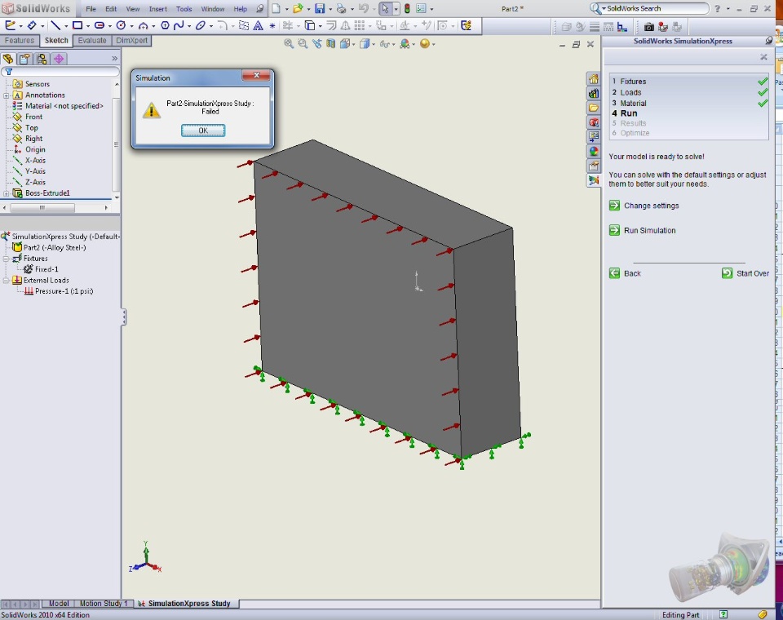This screenshot has height=620, width=783.
Task: Switch to the Features tab
Action: click(x=20, y=41)
